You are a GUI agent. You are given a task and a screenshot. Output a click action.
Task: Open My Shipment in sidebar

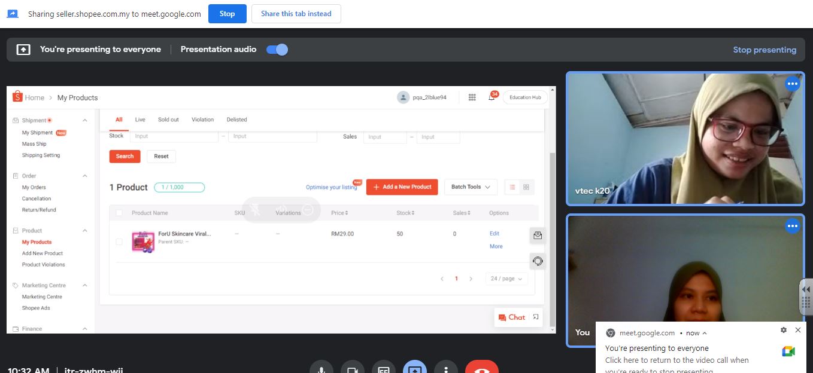pyautogui.click(x=37, y=133)
